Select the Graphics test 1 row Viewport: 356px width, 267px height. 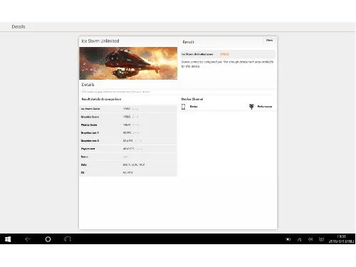pyautogui.click(x=128, y=132)
